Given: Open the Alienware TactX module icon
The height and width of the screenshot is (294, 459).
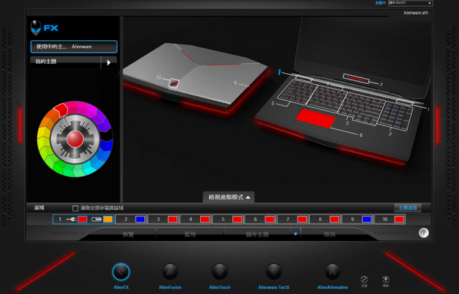Looking at the screenshot, I should click(x=274, y=272).
